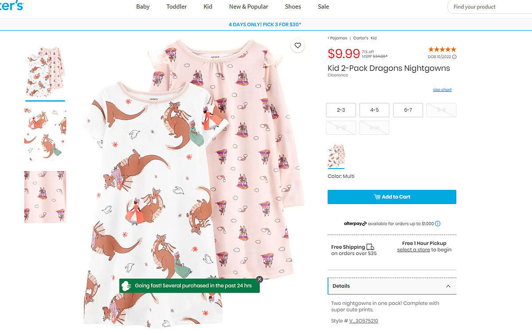Select size 2-3
This screenshot has height=330, width=532.
coord(341,110)
